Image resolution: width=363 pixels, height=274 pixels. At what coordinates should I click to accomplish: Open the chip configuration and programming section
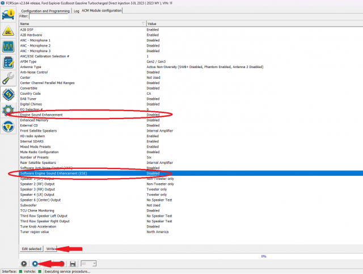click(x=9, y=94)
